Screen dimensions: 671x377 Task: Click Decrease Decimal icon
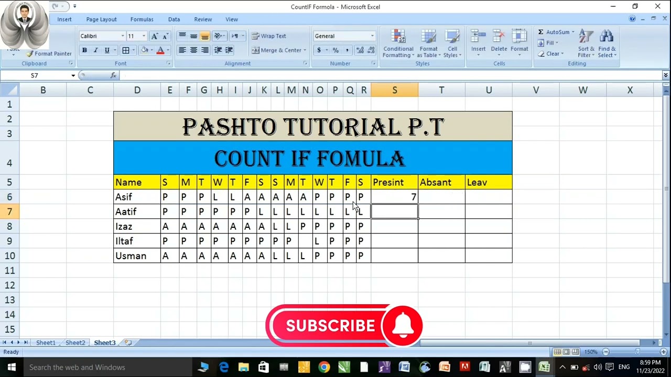pos(371,50)
